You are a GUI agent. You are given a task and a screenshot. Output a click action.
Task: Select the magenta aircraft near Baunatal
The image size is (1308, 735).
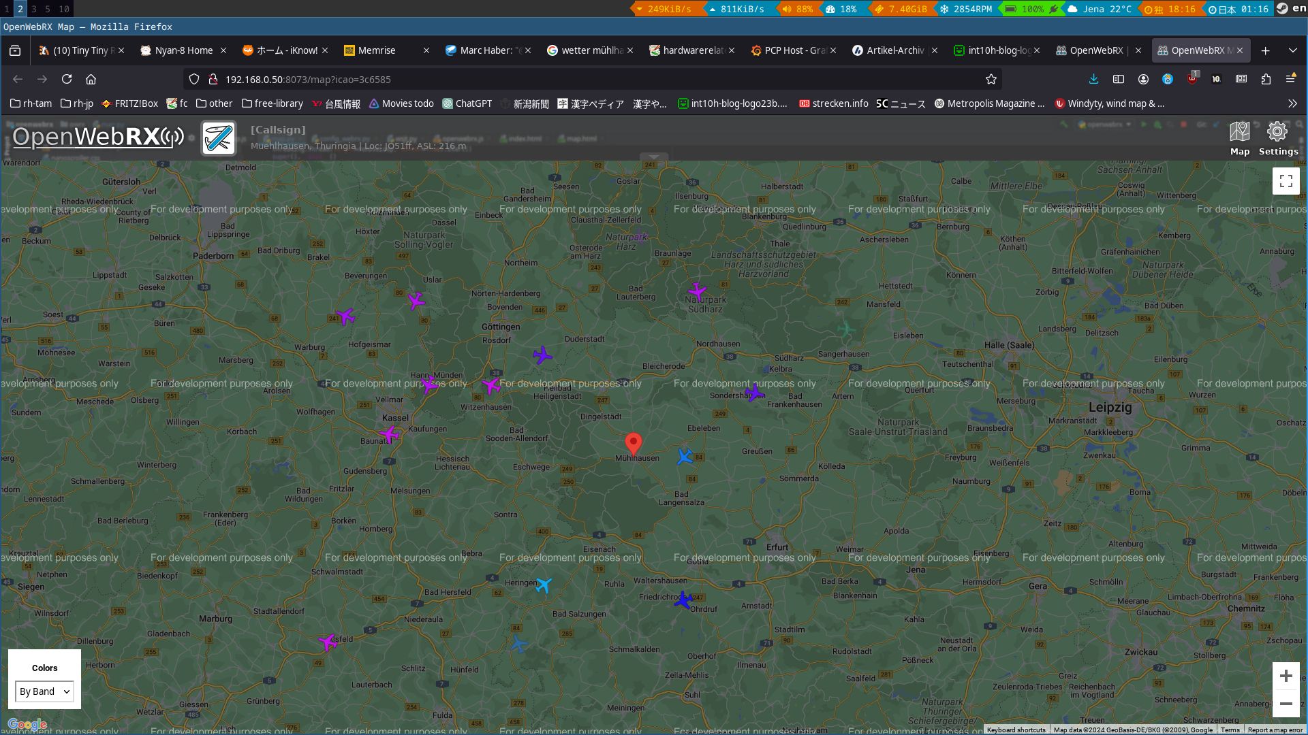[x=389, y=434]
